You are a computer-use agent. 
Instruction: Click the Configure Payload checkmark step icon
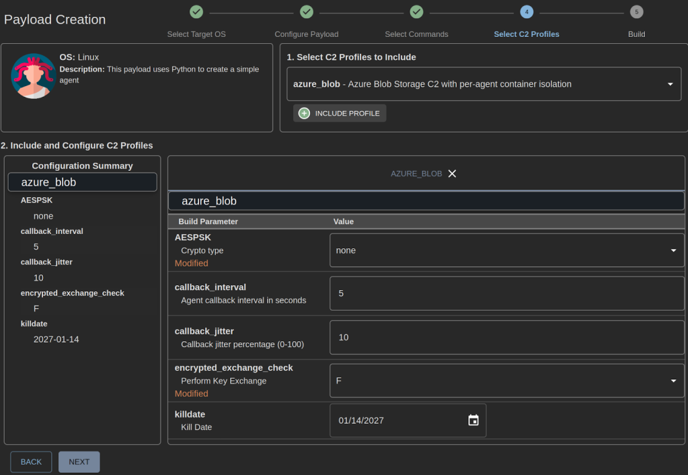click(x=307, y=11)
